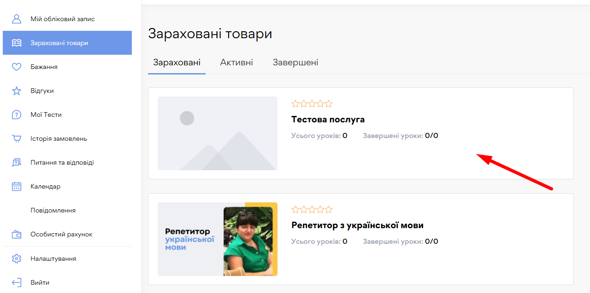Select the Зараховані tab
The image size is (590, 293).
pyautogui.click(x=177, y=63)
